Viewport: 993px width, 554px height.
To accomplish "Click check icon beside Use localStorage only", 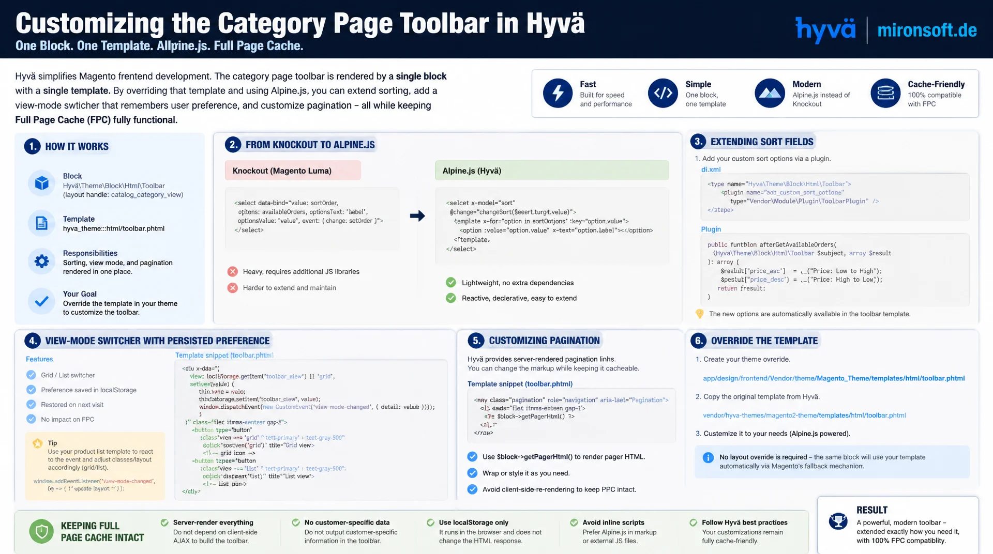I will [x=430, y=522].
